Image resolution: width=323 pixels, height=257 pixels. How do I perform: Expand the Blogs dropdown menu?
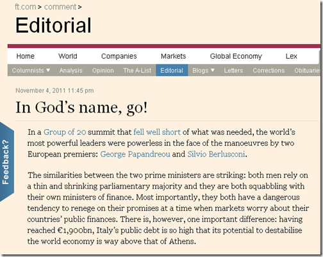tap(203, 70)
